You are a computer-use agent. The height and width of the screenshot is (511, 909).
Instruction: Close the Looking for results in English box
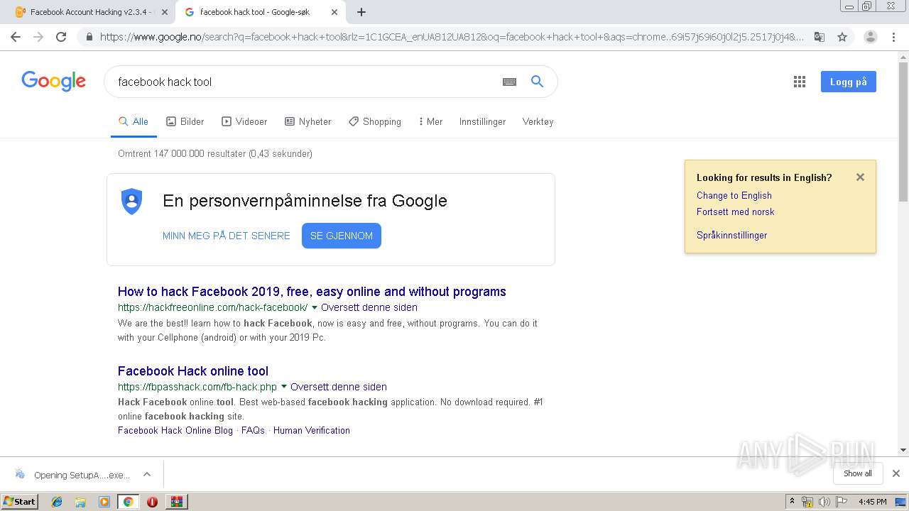(x=860, y=177)
